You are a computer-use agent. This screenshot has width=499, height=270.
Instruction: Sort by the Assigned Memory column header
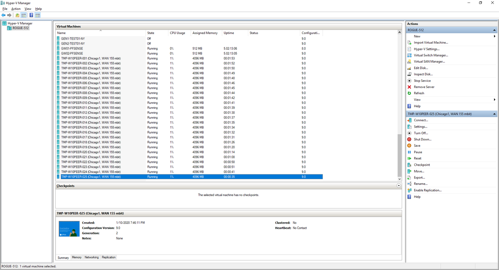(x=206, y=33)
